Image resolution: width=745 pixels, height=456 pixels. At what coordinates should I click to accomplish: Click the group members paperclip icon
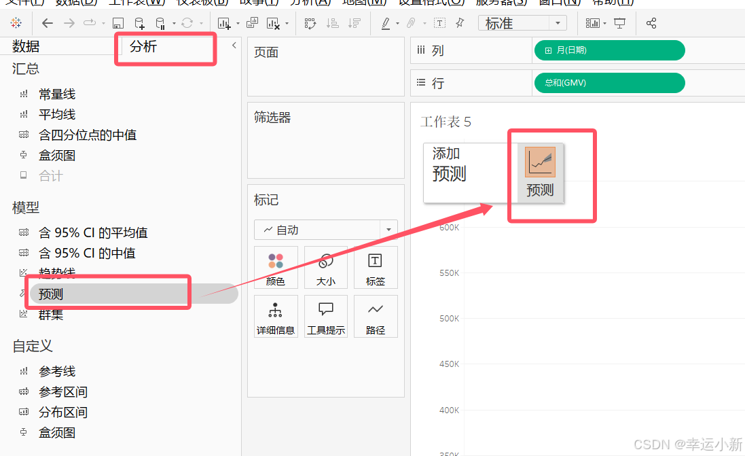(411, 23)
